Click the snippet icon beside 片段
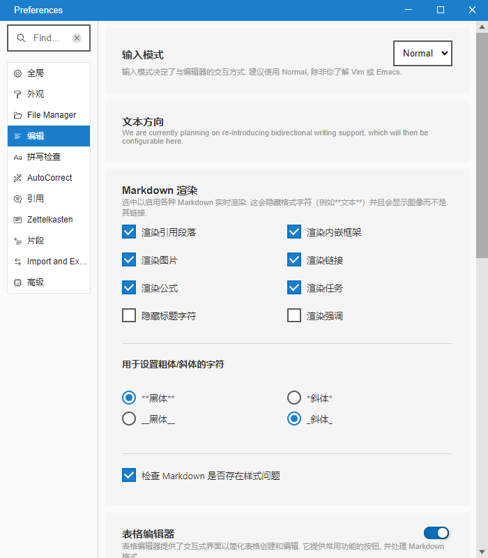Image resolution: width=488 pixels, height=558 pixels. (x=17, y=241)
